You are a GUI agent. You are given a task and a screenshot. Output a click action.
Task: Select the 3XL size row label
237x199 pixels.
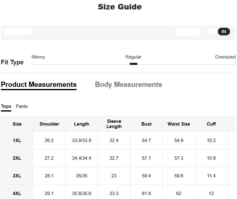17,176
